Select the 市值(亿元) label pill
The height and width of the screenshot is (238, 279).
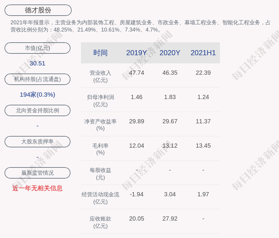pos(37,48)
